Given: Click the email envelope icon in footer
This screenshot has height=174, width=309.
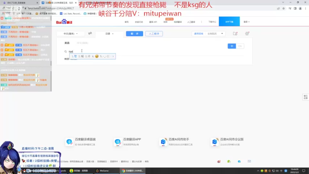Looking at the screenshot, I should pos(249,161).
